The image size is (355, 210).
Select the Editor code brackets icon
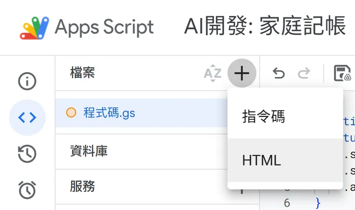point(27,117)
